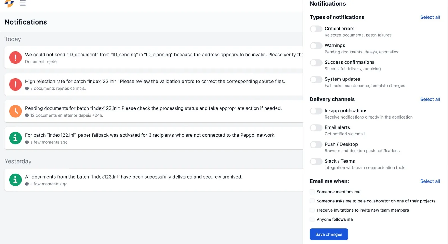Click red alert icon on High rejection rate
This screenshot has width=448, height=244.
coord(15,84)
